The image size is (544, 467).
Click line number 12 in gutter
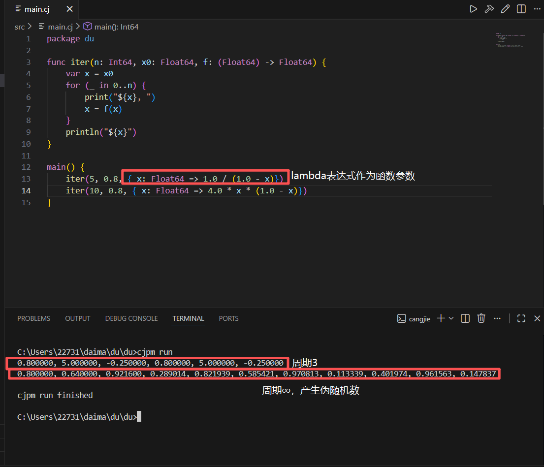coord(26,167)
